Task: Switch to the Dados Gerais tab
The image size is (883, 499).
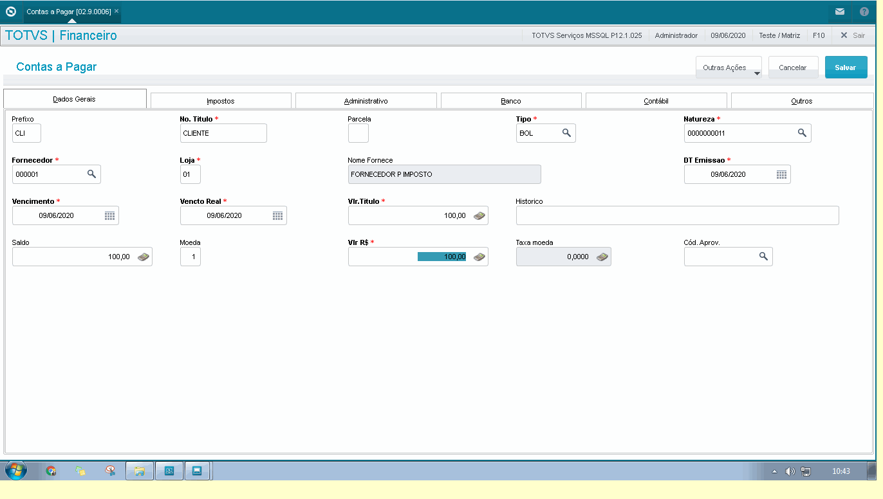Action: [x=75, y=99]
